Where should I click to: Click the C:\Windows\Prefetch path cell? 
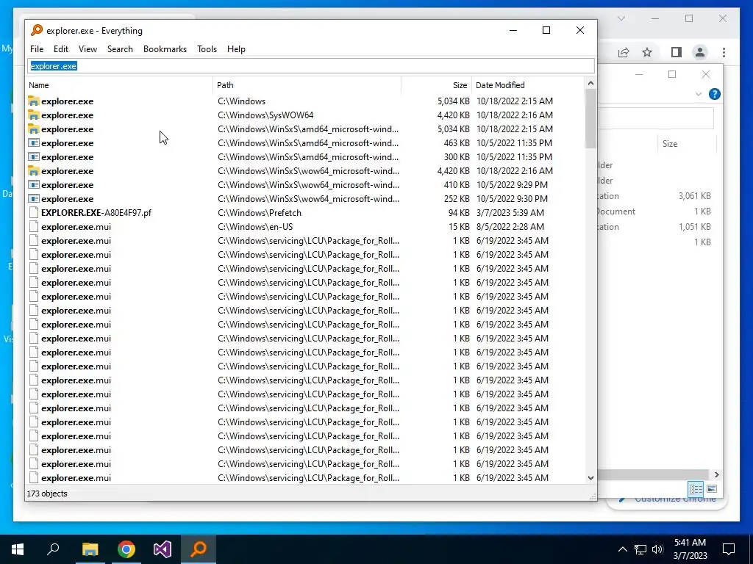tap(260, 212)
